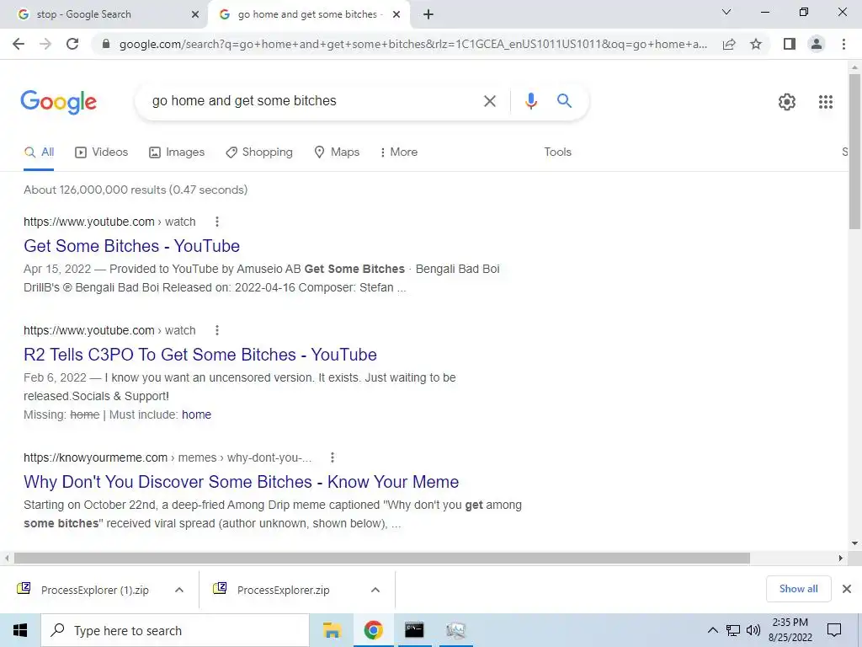
Task: Expand ProcessExplorer.zip download options chevron
Action: (x=375, y=590)
